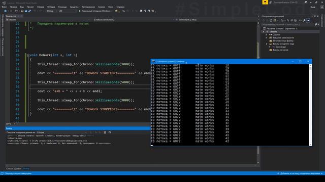Open the Средства menu
325x182 pixels.
point(74,7)
